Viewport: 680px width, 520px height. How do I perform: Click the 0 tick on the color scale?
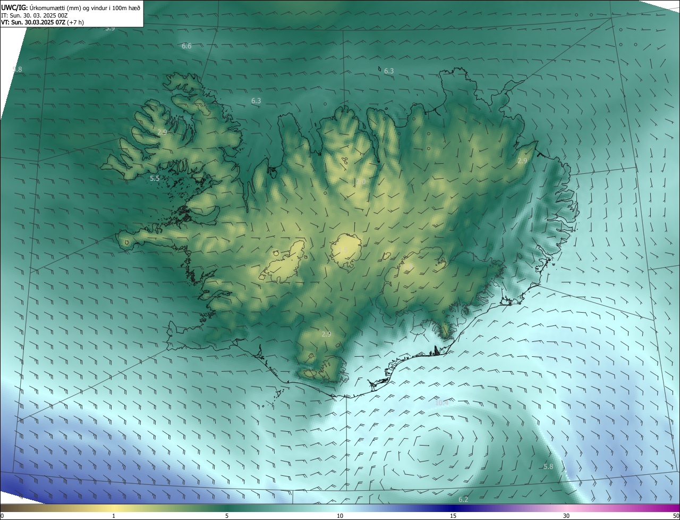pyautogui.click(x=2, y=516)
